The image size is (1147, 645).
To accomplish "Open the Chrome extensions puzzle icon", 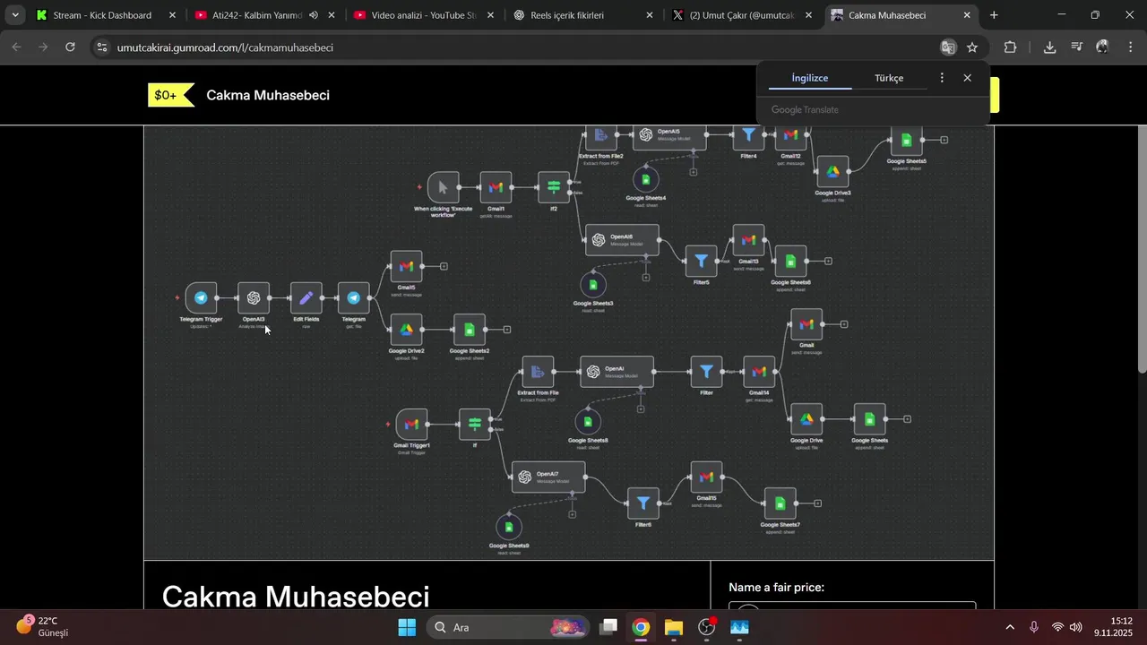I will (1011, 47).
